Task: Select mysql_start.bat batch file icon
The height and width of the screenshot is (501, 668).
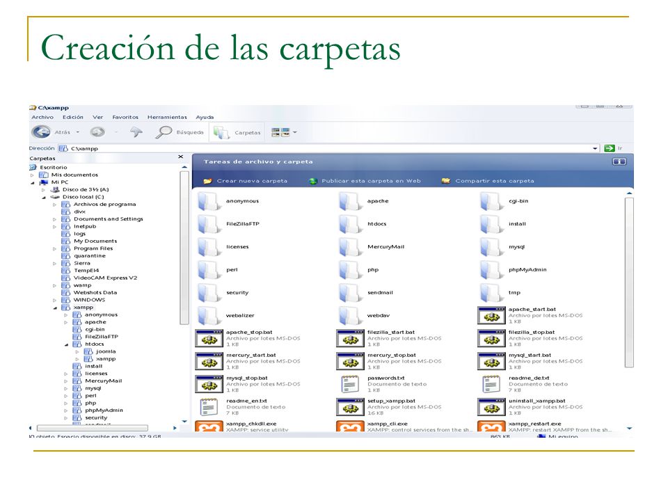Action: 491,362
